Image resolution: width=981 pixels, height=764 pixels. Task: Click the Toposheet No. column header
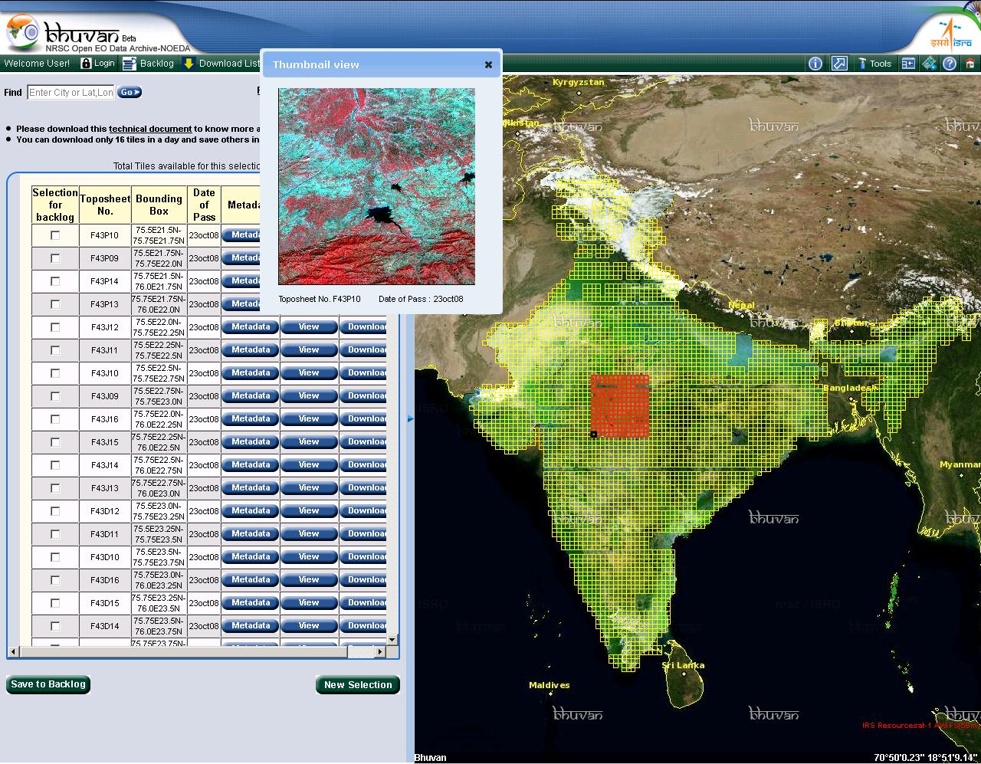tap(105, 205)
